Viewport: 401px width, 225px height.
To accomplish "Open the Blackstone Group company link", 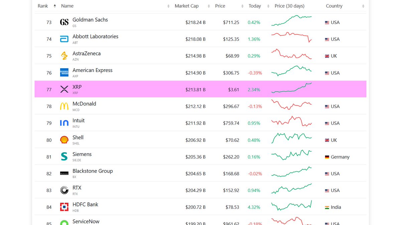I will pyautogui.click(x=93, y=171).
